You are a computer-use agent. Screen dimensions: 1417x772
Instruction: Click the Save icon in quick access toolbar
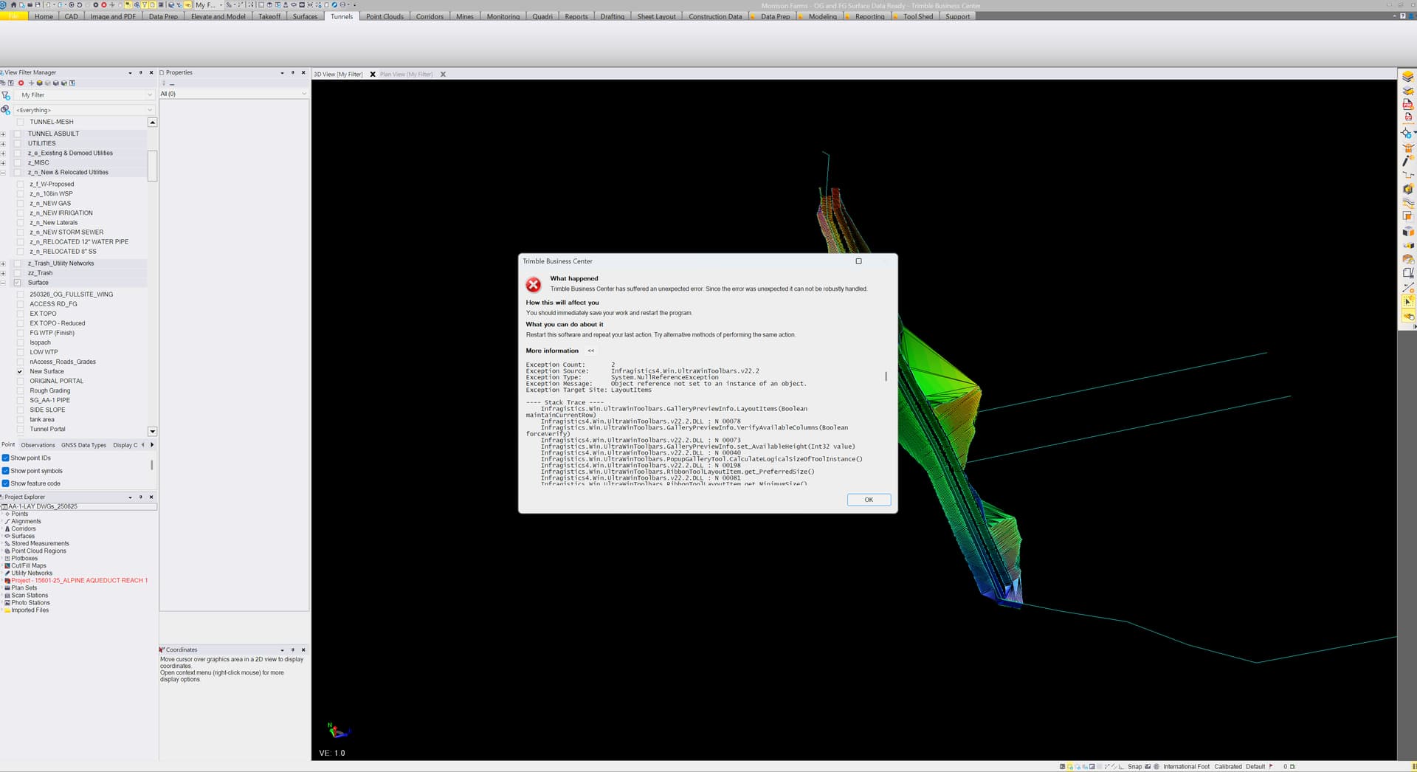click(38, 4)
